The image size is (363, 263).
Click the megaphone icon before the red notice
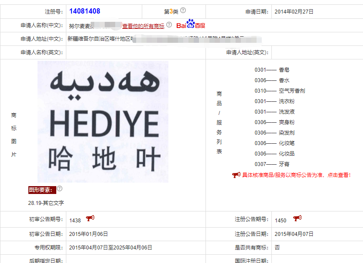click(236, 175)
